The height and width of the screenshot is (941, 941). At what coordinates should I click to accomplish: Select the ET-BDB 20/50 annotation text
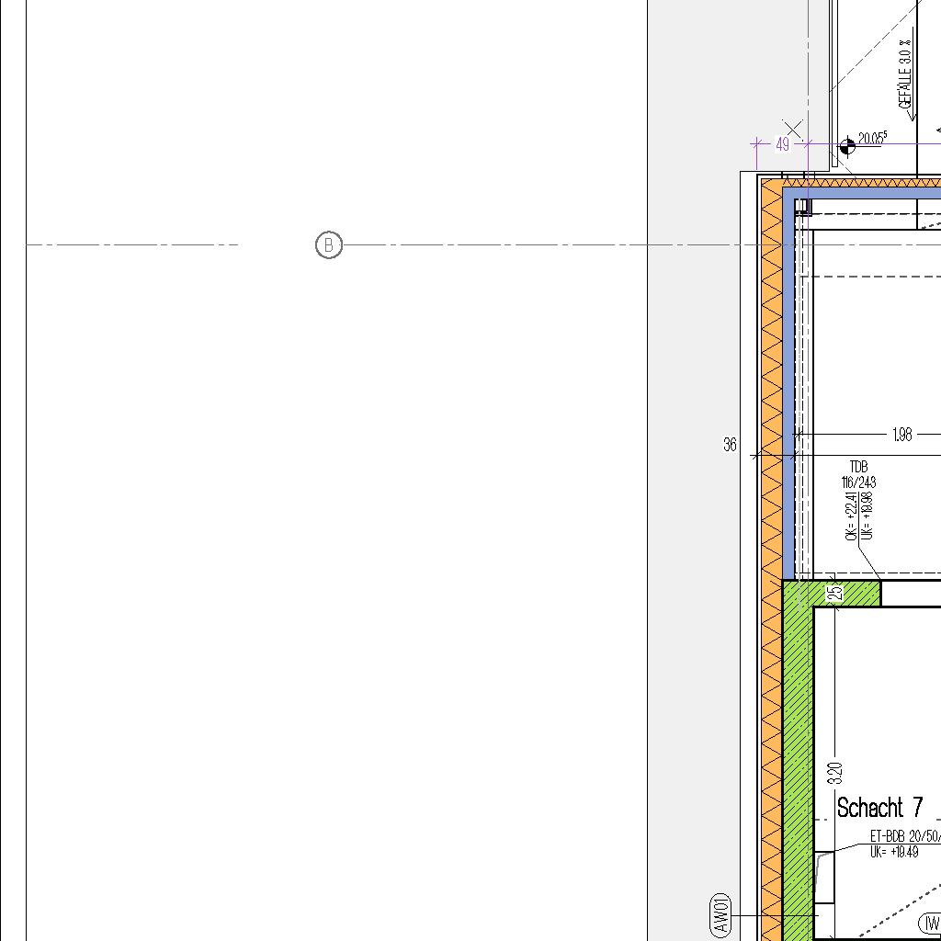pyautogui.click(x=904, y=837)
